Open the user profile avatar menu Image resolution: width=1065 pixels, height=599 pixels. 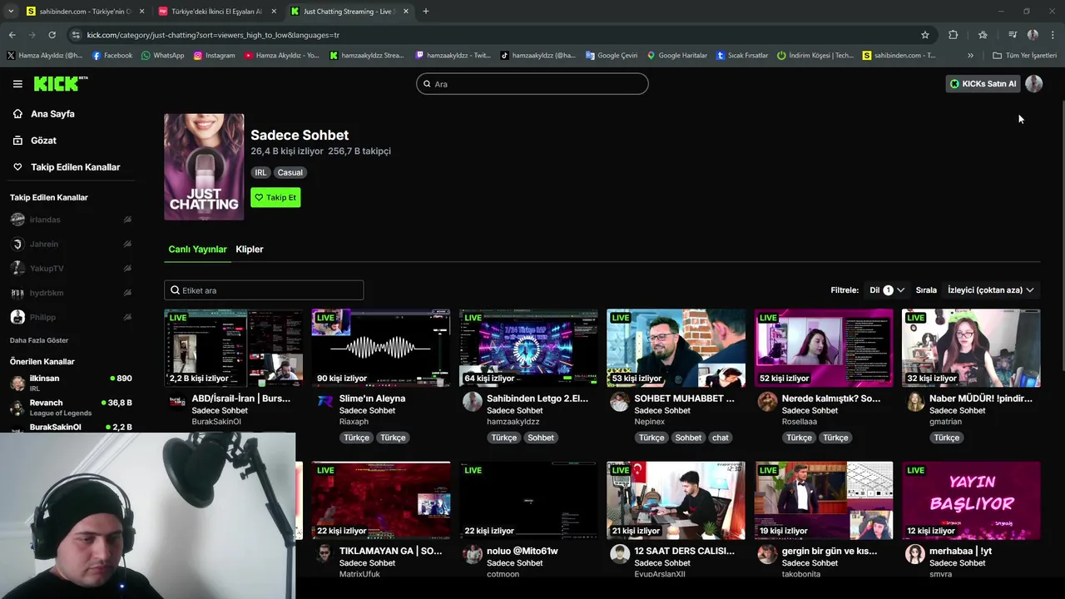[1033, 84]
